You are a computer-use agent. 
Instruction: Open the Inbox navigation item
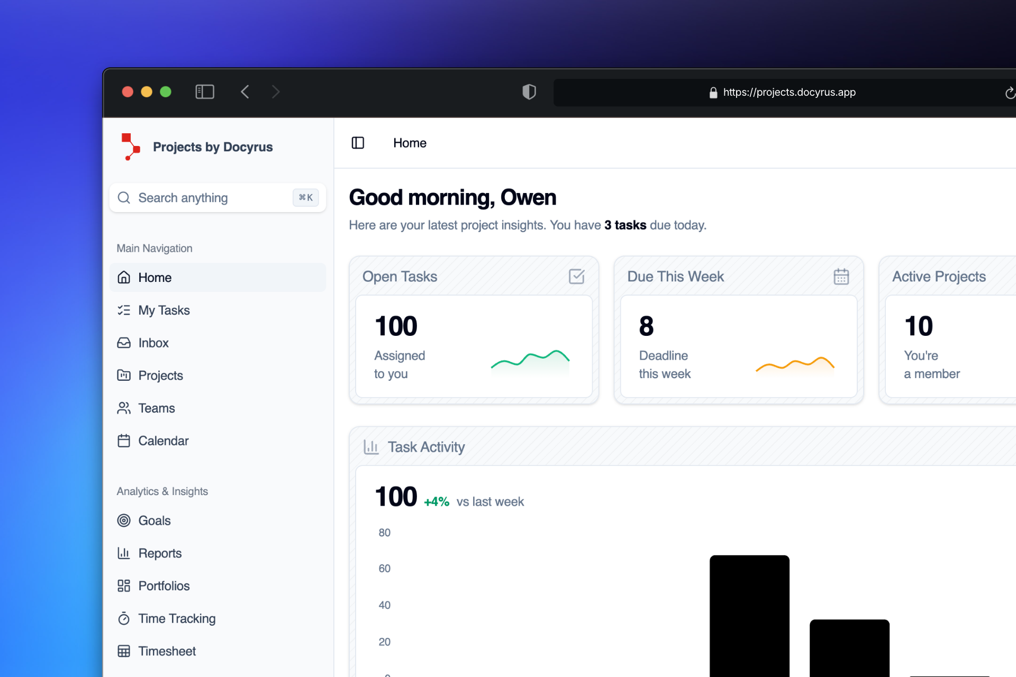click(153, 343)
